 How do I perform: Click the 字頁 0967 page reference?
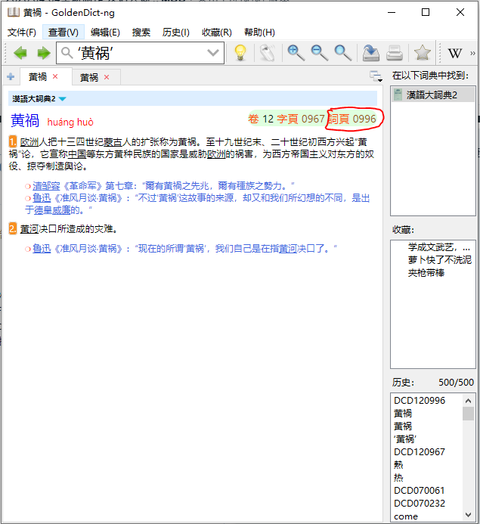click(301, 119)
